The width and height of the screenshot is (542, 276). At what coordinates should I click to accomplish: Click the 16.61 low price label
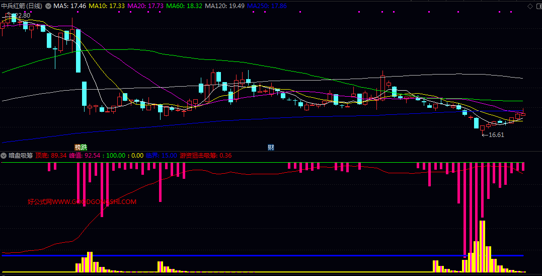coord(496,135)
